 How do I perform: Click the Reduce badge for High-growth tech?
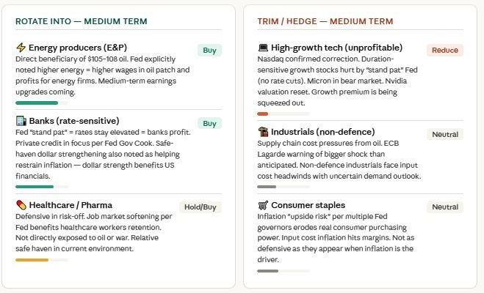444,51
